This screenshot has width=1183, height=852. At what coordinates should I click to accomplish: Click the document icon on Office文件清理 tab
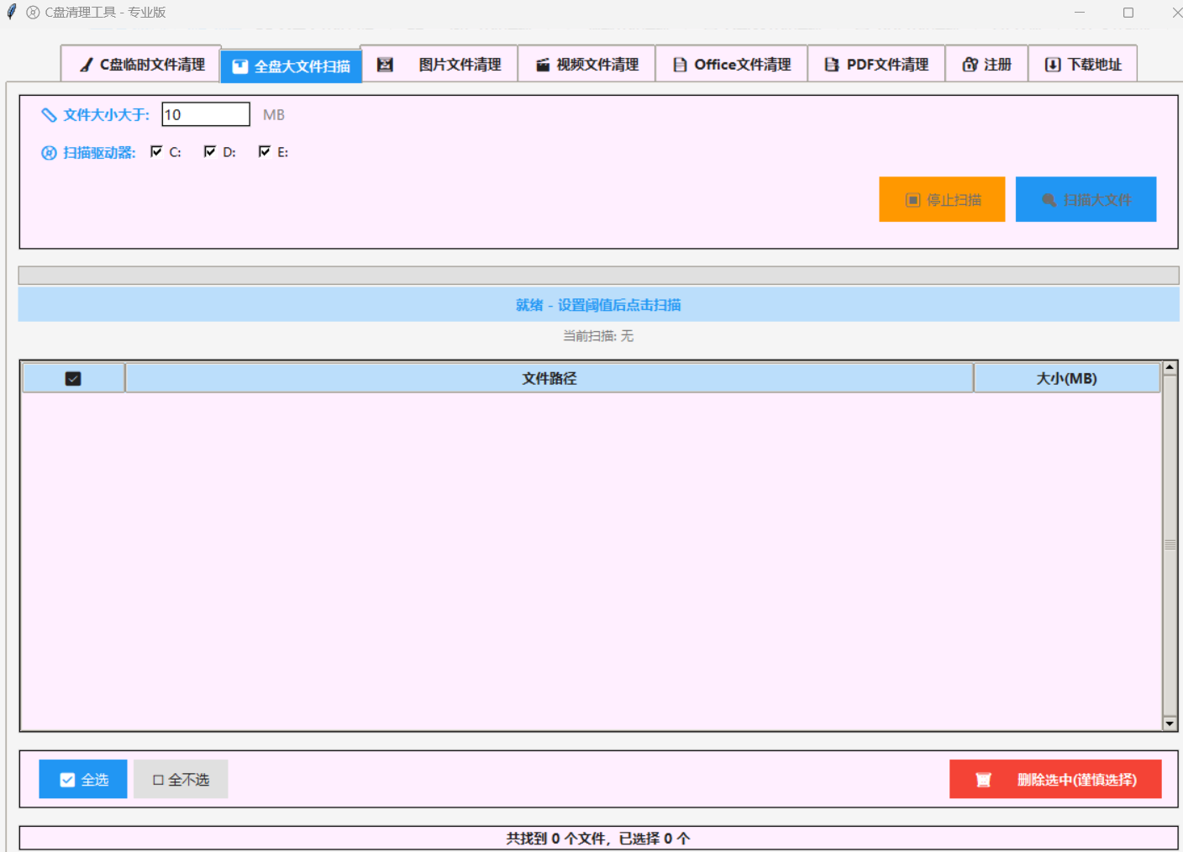(680, 65)
